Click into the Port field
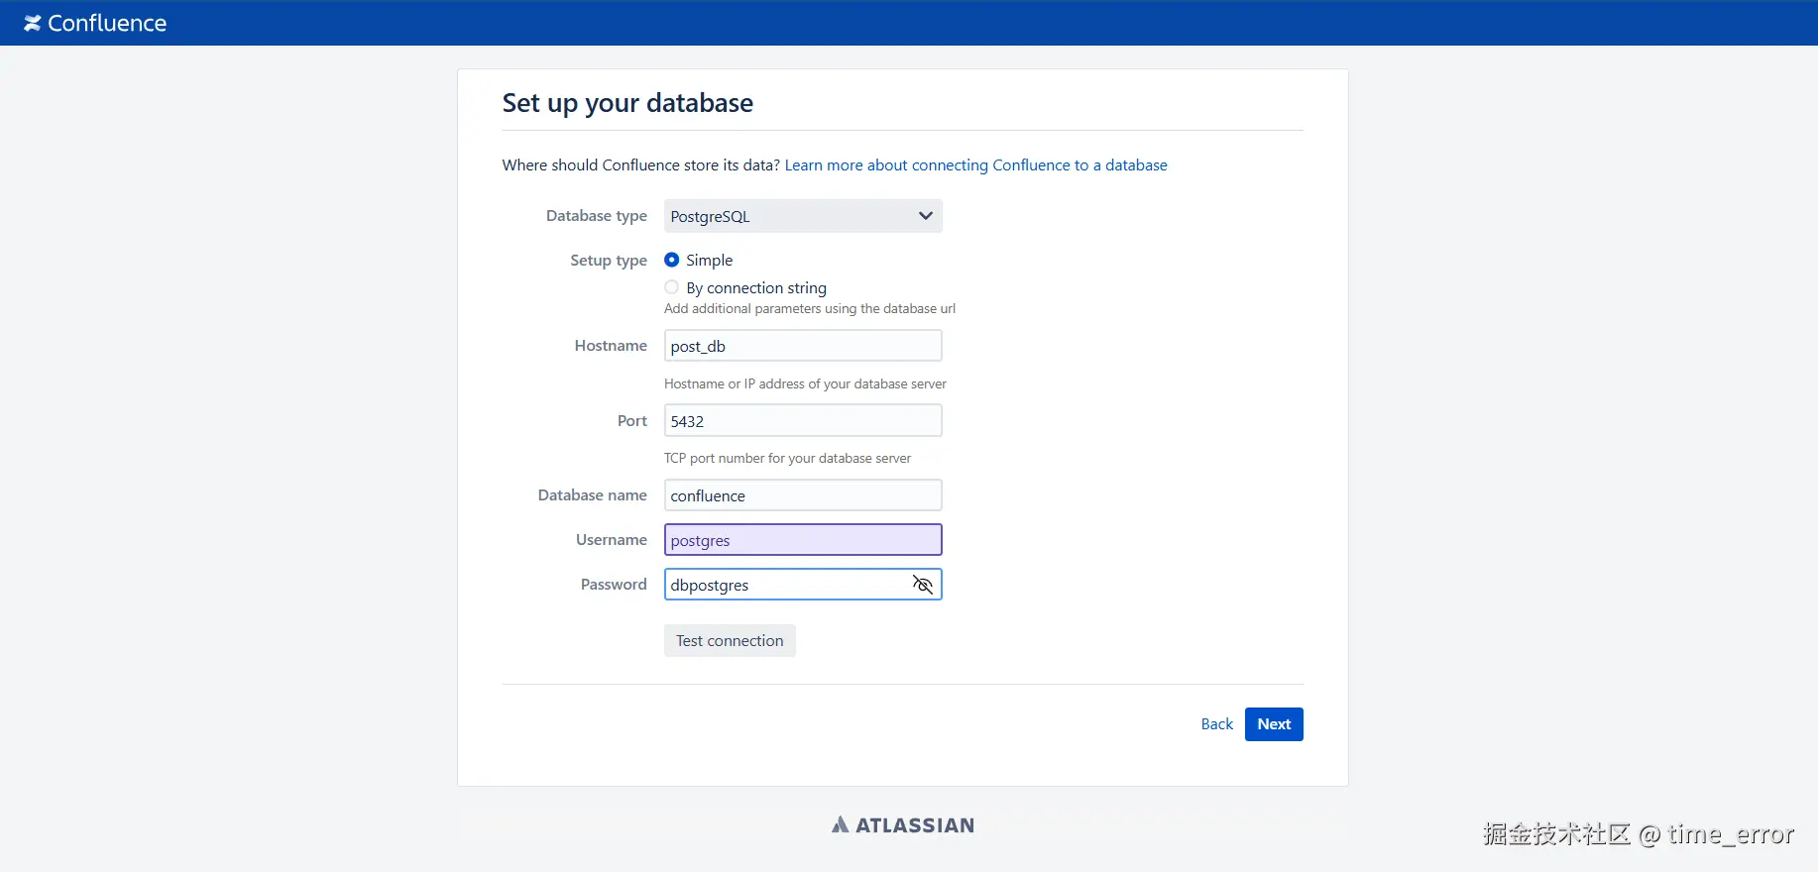This screenshot has height=872, width=1818. tap(803, 421)
